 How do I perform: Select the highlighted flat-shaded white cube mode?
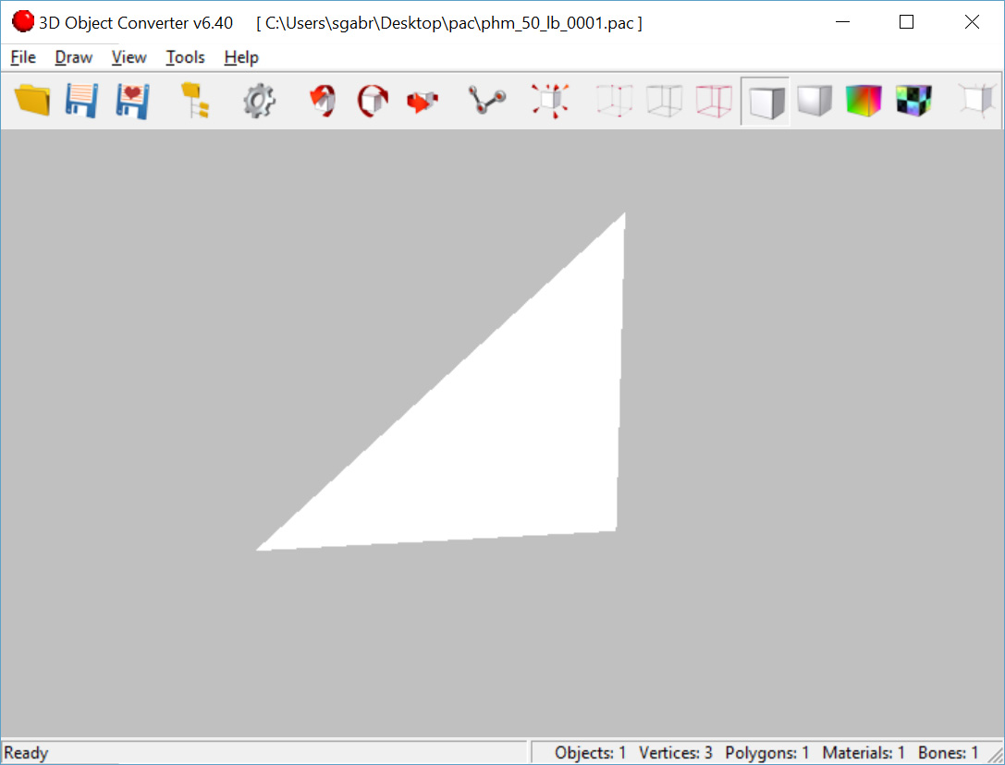766,101
